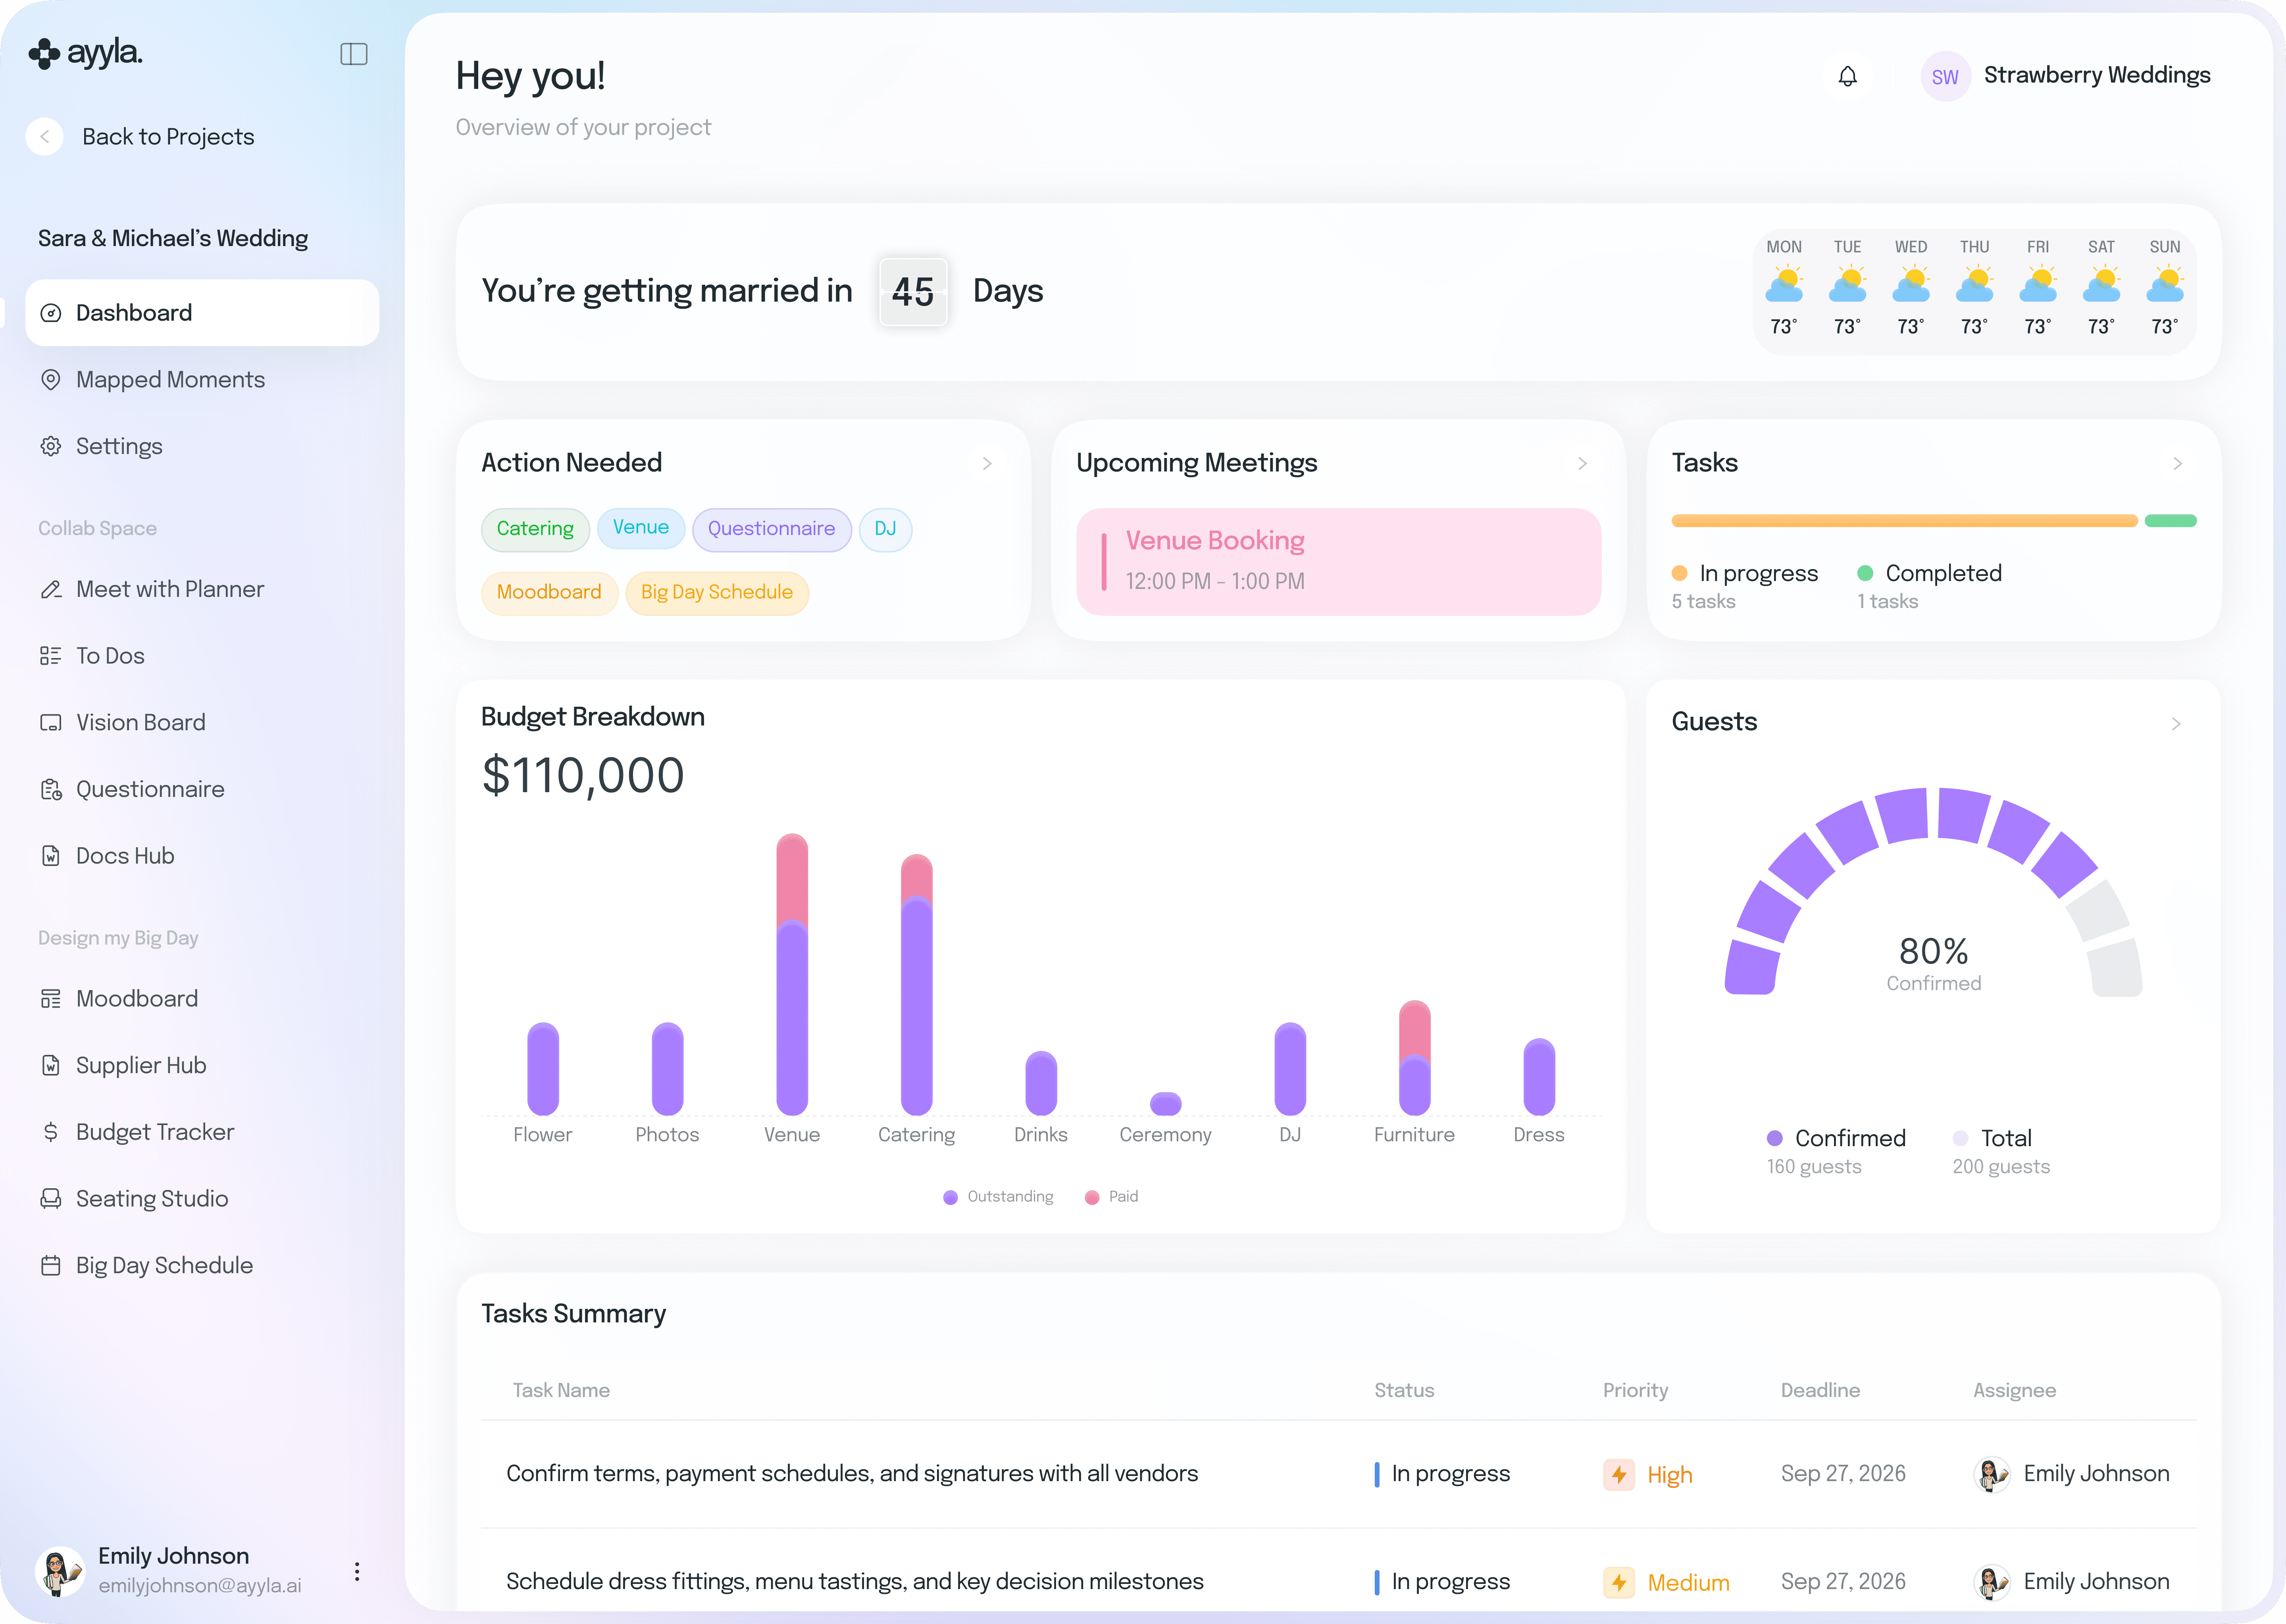Screen dimensions: 2286x1624
Task: Select the Catering action tag
Action: click(x=535, y=529)
